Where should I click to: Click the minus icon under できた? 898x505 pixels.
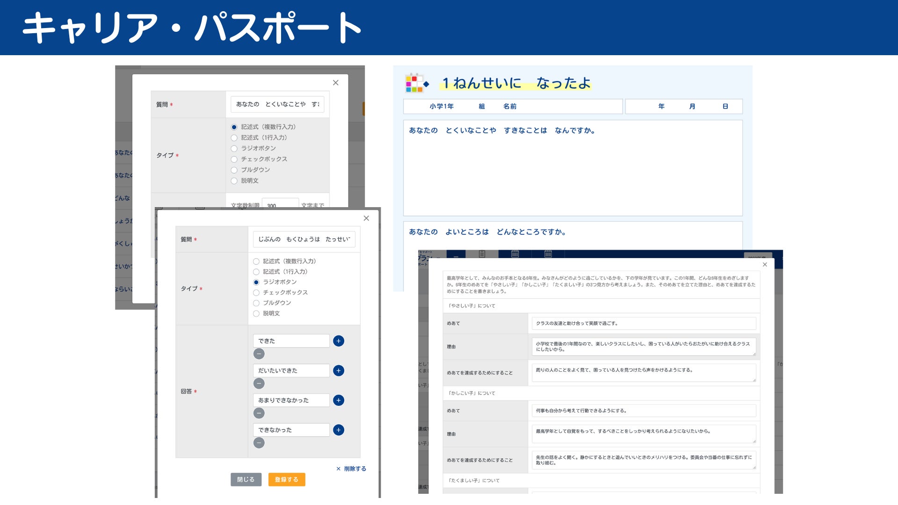point(259,354)
